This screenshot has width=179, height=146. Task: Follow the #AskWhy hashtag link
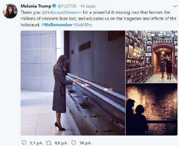[x=83, y=25]
